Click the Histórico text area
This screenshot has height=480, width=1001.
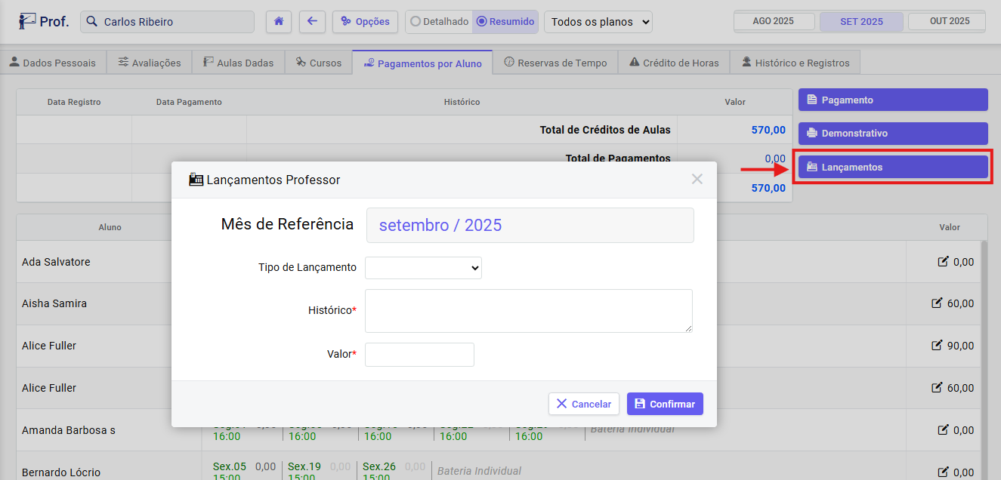[528, 310]
